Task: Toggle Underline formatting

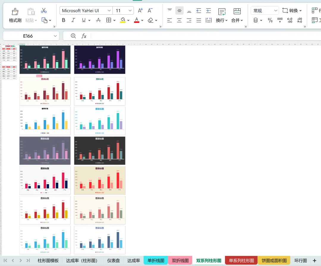Action: 84,20
